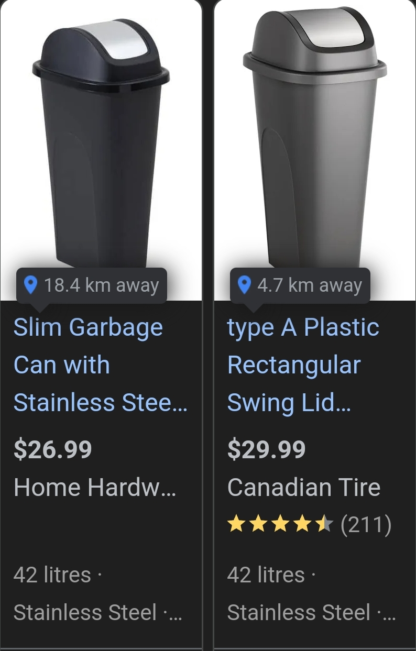Click the $26.99 price
Viewport: 416px width, 651px height.
[53, 449]
